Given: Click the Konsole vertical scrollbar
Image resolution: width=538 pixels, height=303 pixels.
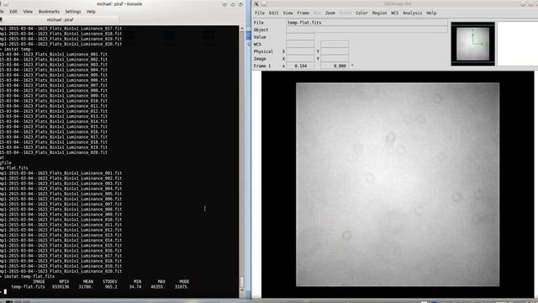Looking at the screenshot, I should pos(241,162).
